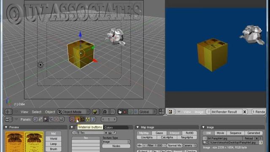Switch to the Shading context buttons

(x=46, y=119)
